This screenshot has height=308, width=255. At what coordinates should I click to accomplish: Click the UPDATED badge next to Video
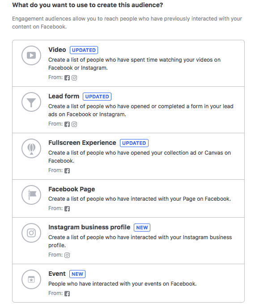coord(84,50)
